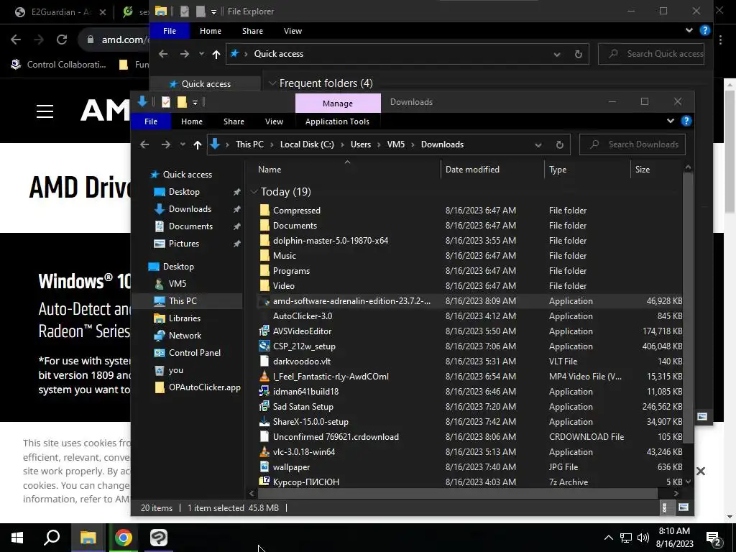Click 'This PC' in the address breadcrumb
Image resolution: width=736 pixels, height=552 pixels.
249,144
